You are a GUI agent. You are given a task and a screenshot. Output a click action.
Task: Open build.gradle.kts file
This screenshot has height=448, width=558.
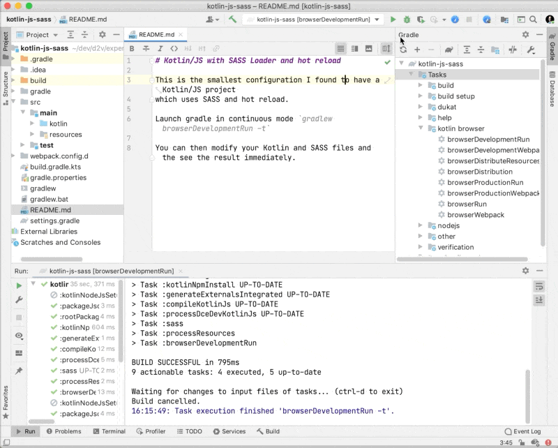[55, 167]
